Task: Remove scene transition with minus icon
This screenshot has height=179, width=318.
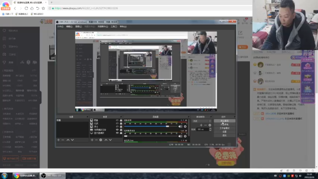Action: tap(206, 125)
